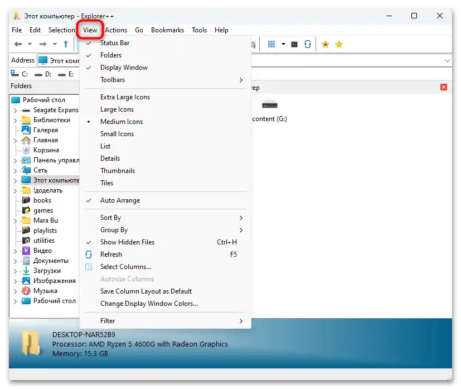The height and width of the screenshot is (389, 461).
Task: Disable Auto Arrange in the View menu
Action: pyautogui.click(x=119, y=200)
